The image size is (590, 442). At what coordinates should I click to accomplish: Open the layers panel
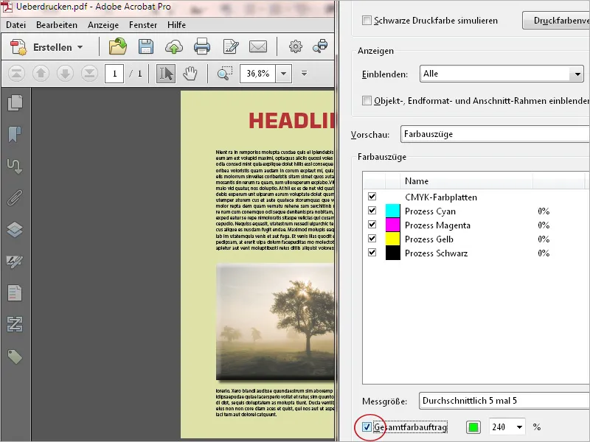pyautogui.click(x=15, y=230)
